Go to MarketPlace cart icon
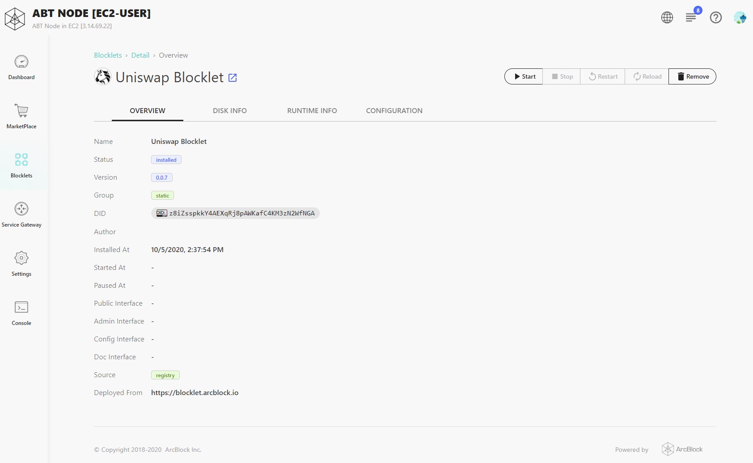753x463 pixels. [21, 111]
